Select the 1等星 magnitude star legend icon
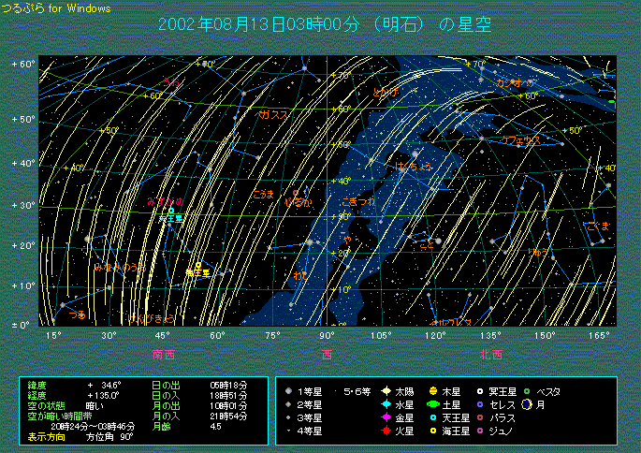 click(x=289, y=390)
